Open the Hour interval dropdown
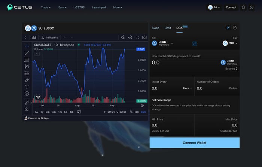The width and height of the screenshot is (262, 167). pyautogui.click(x=188, y=88)
